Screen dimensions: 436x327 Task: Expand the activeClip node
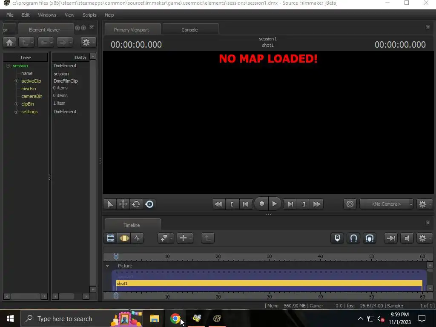click(17, 81)
